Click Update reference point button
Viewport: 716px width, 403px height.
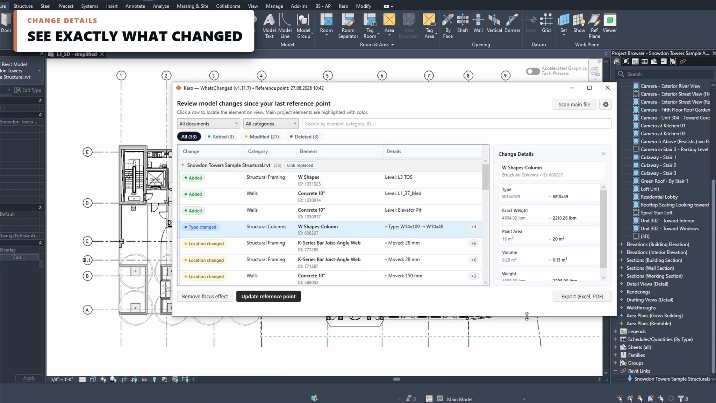point(268,296)
